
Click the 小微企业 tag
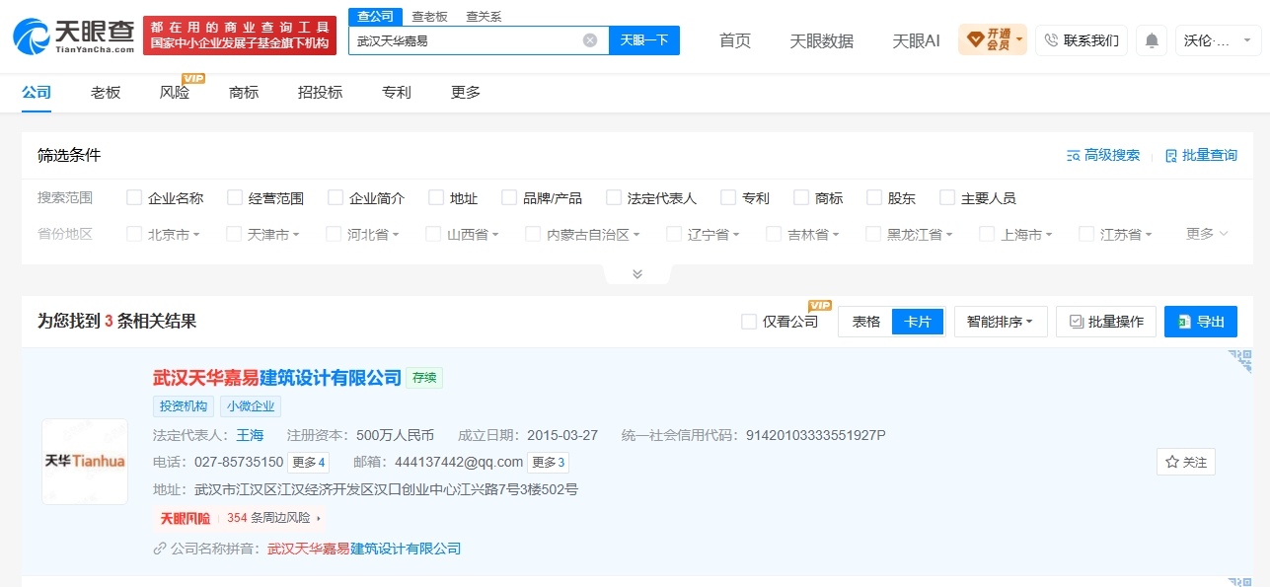(x=251, y=406)
